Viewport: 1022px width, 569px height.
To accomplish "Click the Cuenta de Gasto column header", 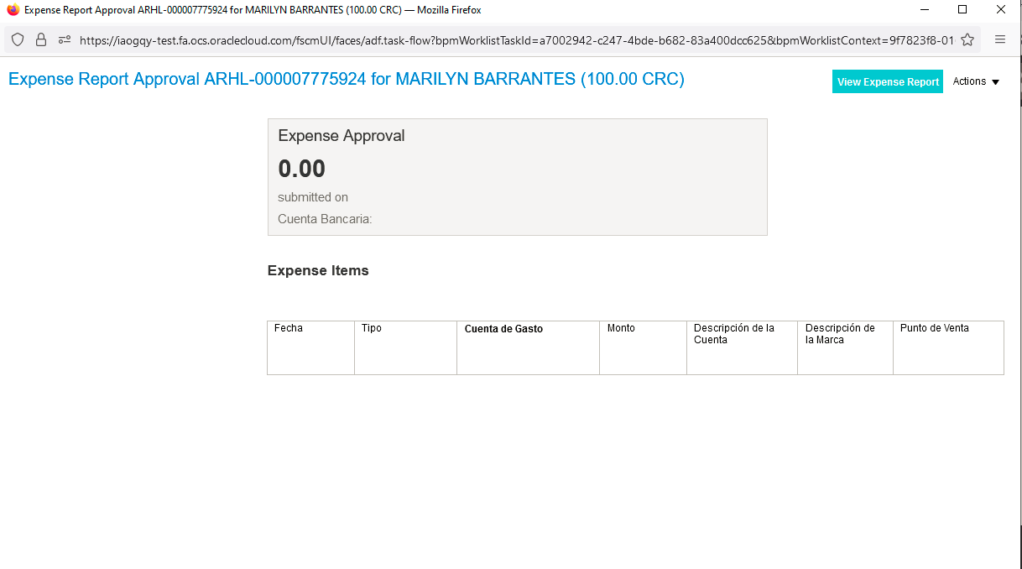I will point(503,329).
